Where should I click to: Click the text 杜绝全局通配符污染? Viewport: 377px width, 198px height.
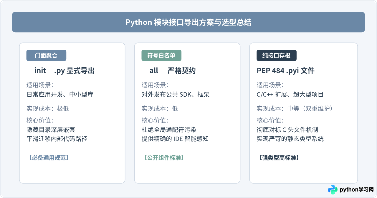pyautogui.click(x=169, y=130)
